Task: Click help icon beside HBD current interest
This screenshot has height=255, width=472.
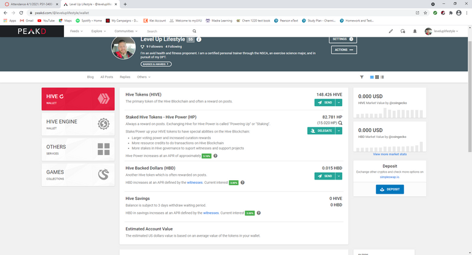Action: pos(242,183)
